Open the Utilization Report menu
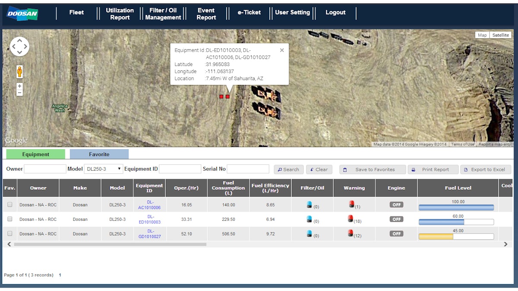Screen dimensions: 518x291 coord(120,13)
